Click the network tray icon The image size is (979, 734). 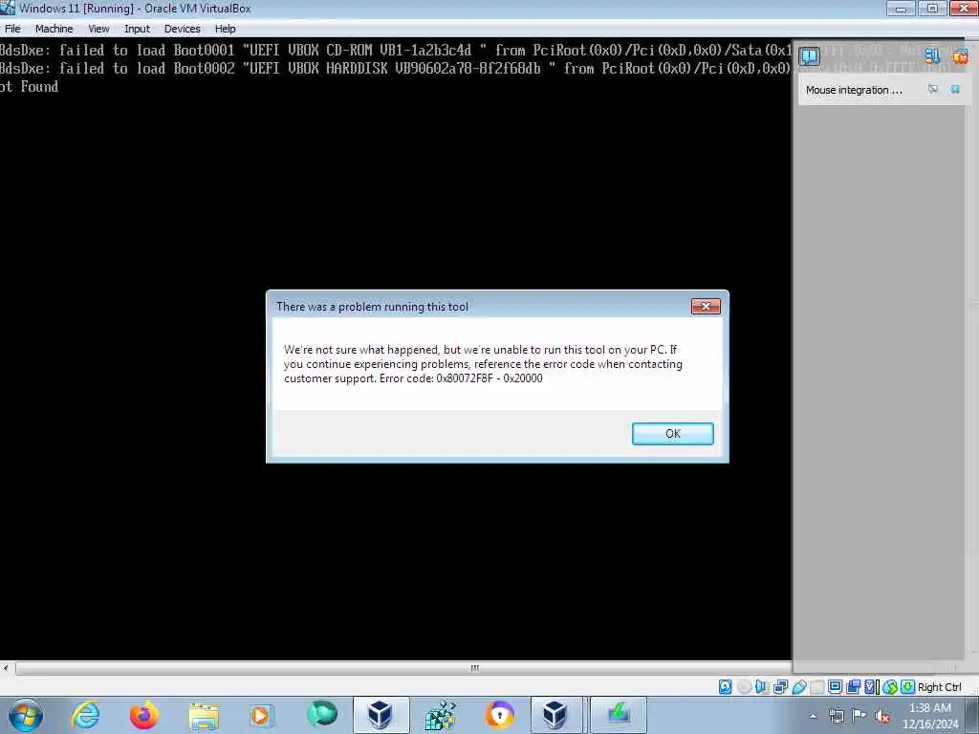(x=836, y=717)
